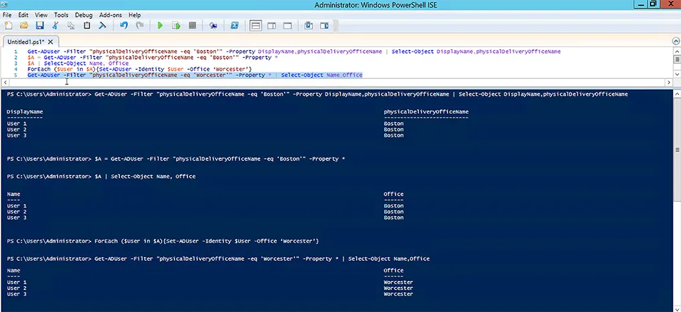Image resolution: width=681 pixels, height=312 pixels.
Task: Click console pane scrollbar up arrow
Action: pos(677,93)
